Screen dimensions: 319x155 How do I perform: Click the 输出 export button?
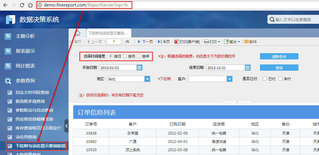[x=230, y=42]
